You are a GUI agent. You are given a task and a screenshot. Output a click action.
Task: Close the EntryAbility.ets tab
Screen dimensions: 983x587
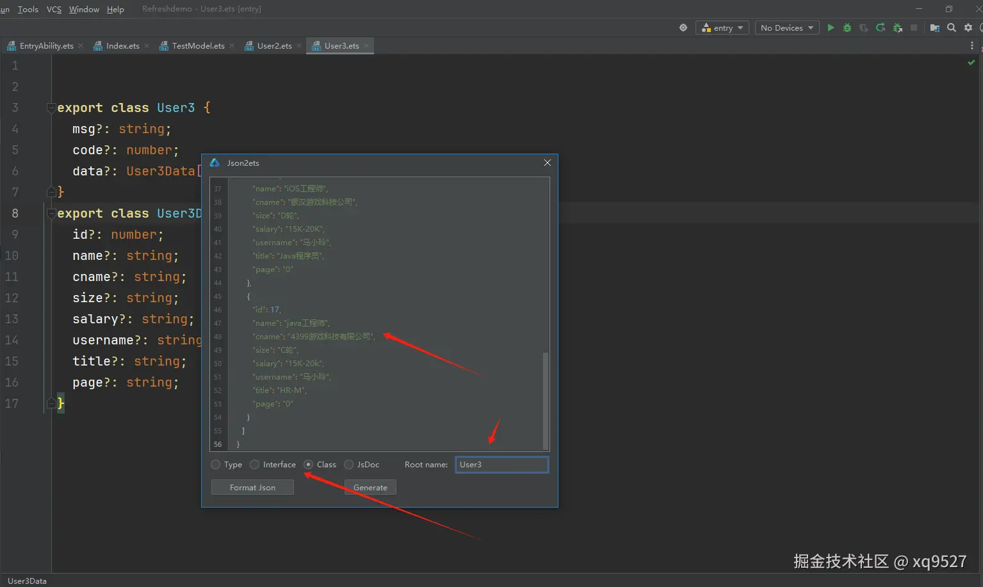click(x=81, y=45)
